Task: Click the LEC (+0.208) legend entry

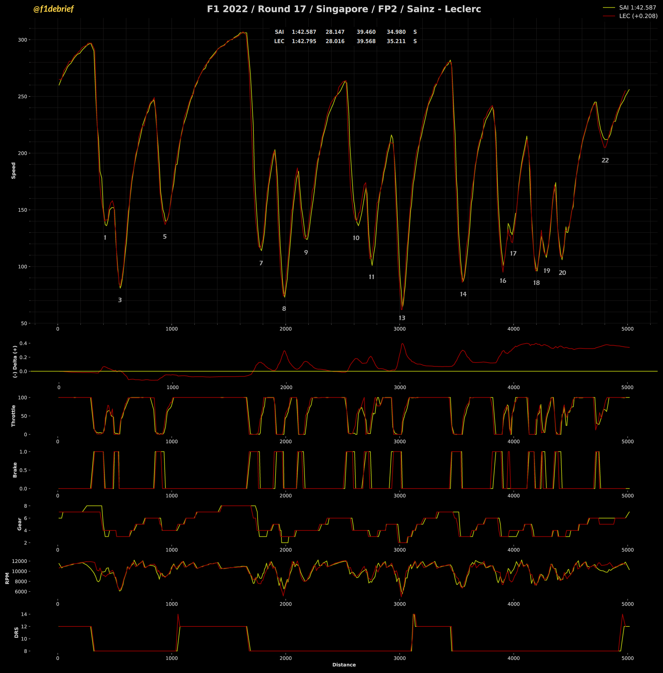Action: click(638, 16)
